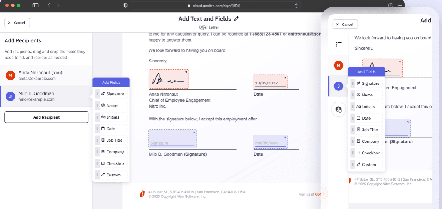Screen dimensions: 442x209
Task: Click the Nitro logo in document footer
Action: [x=143, y=194]
